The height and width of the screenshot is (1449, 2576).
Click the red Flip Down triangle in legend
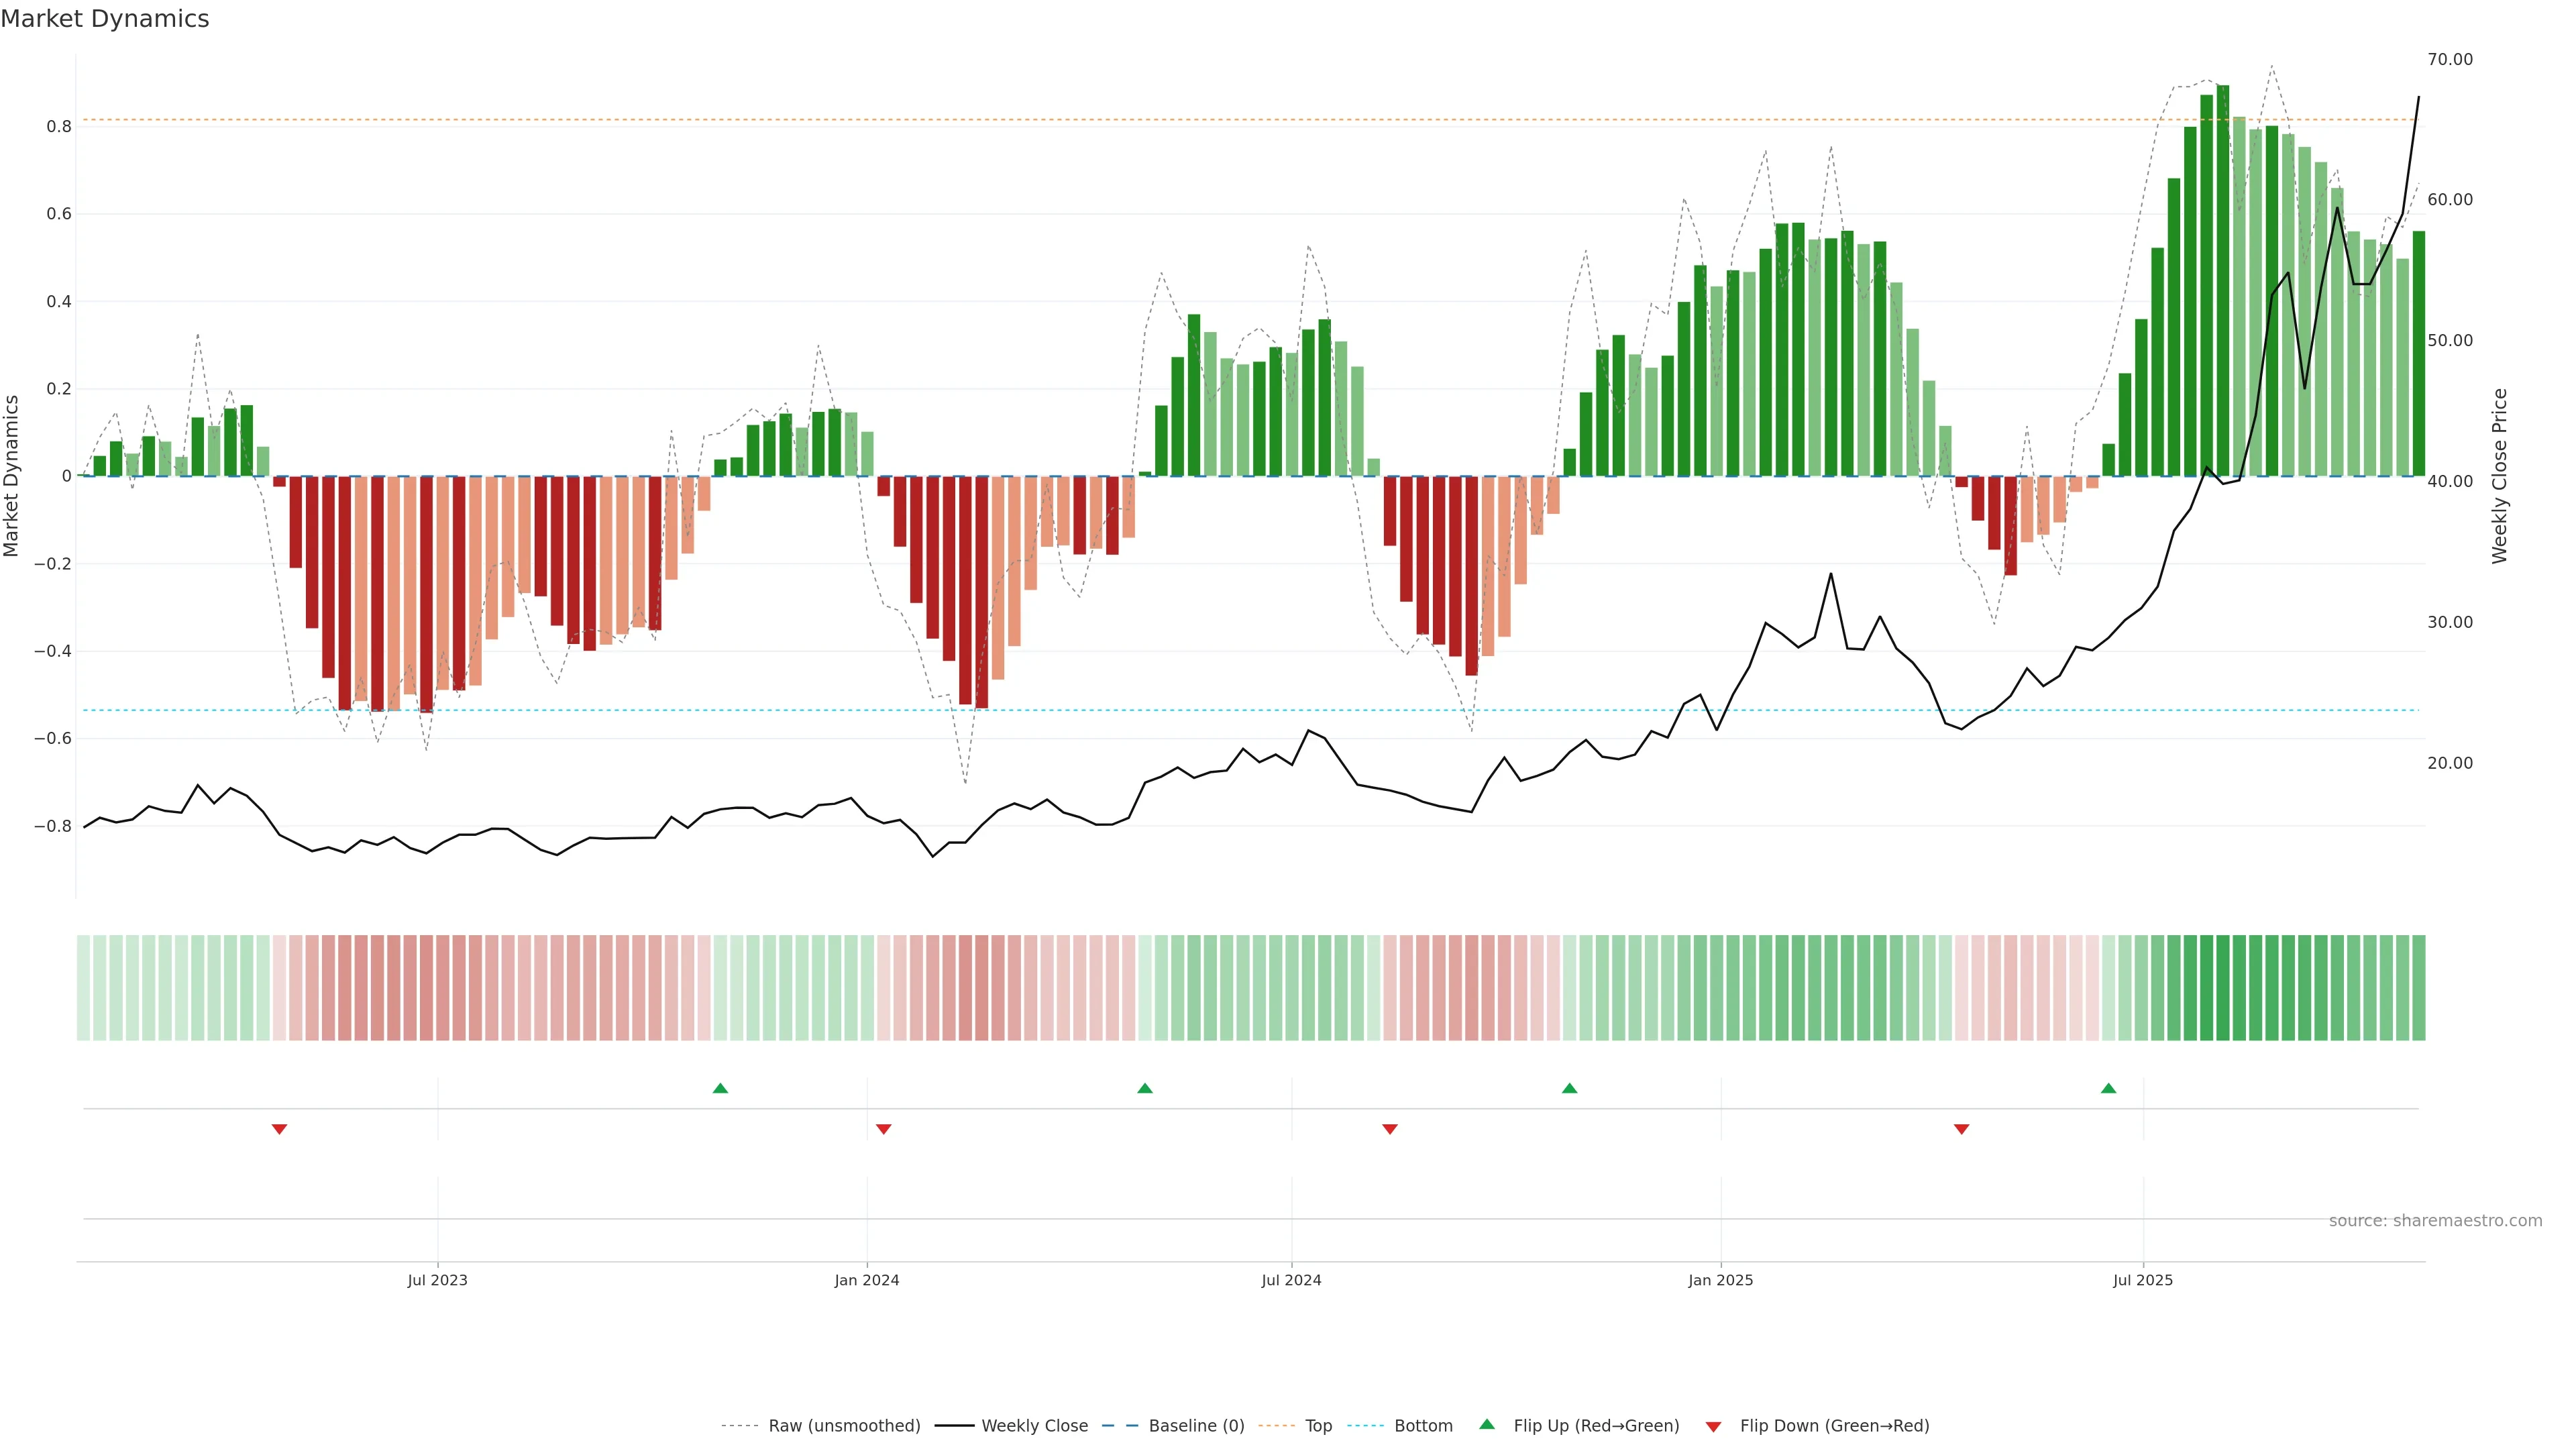click(x=1713, y=1427)
